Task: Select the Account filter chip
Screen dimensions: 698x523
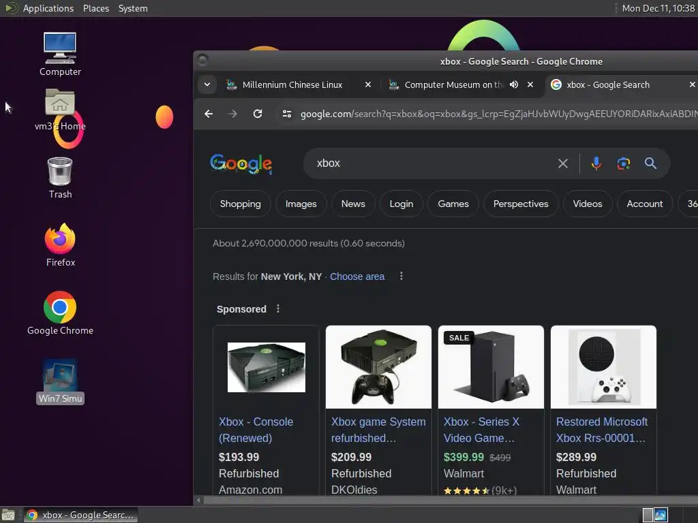Action: (645, 204)
